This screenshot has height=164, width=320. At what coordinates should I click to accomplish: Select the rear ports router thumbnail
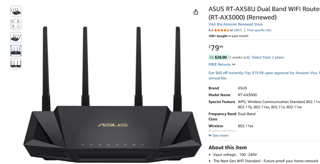click(x=16, y=64)
